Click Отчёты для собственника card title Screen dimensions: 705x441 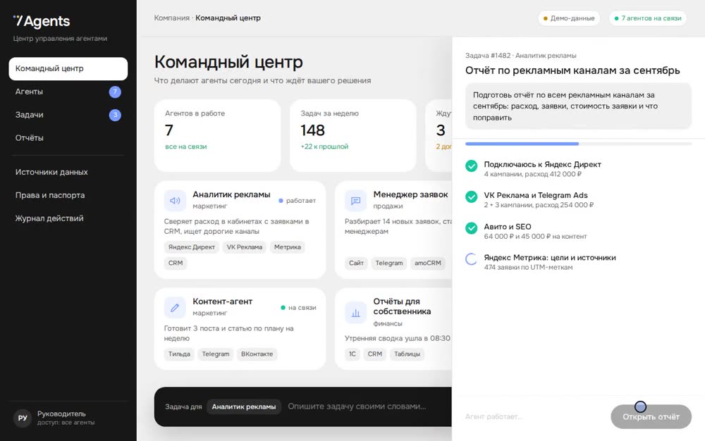[402, 306]
